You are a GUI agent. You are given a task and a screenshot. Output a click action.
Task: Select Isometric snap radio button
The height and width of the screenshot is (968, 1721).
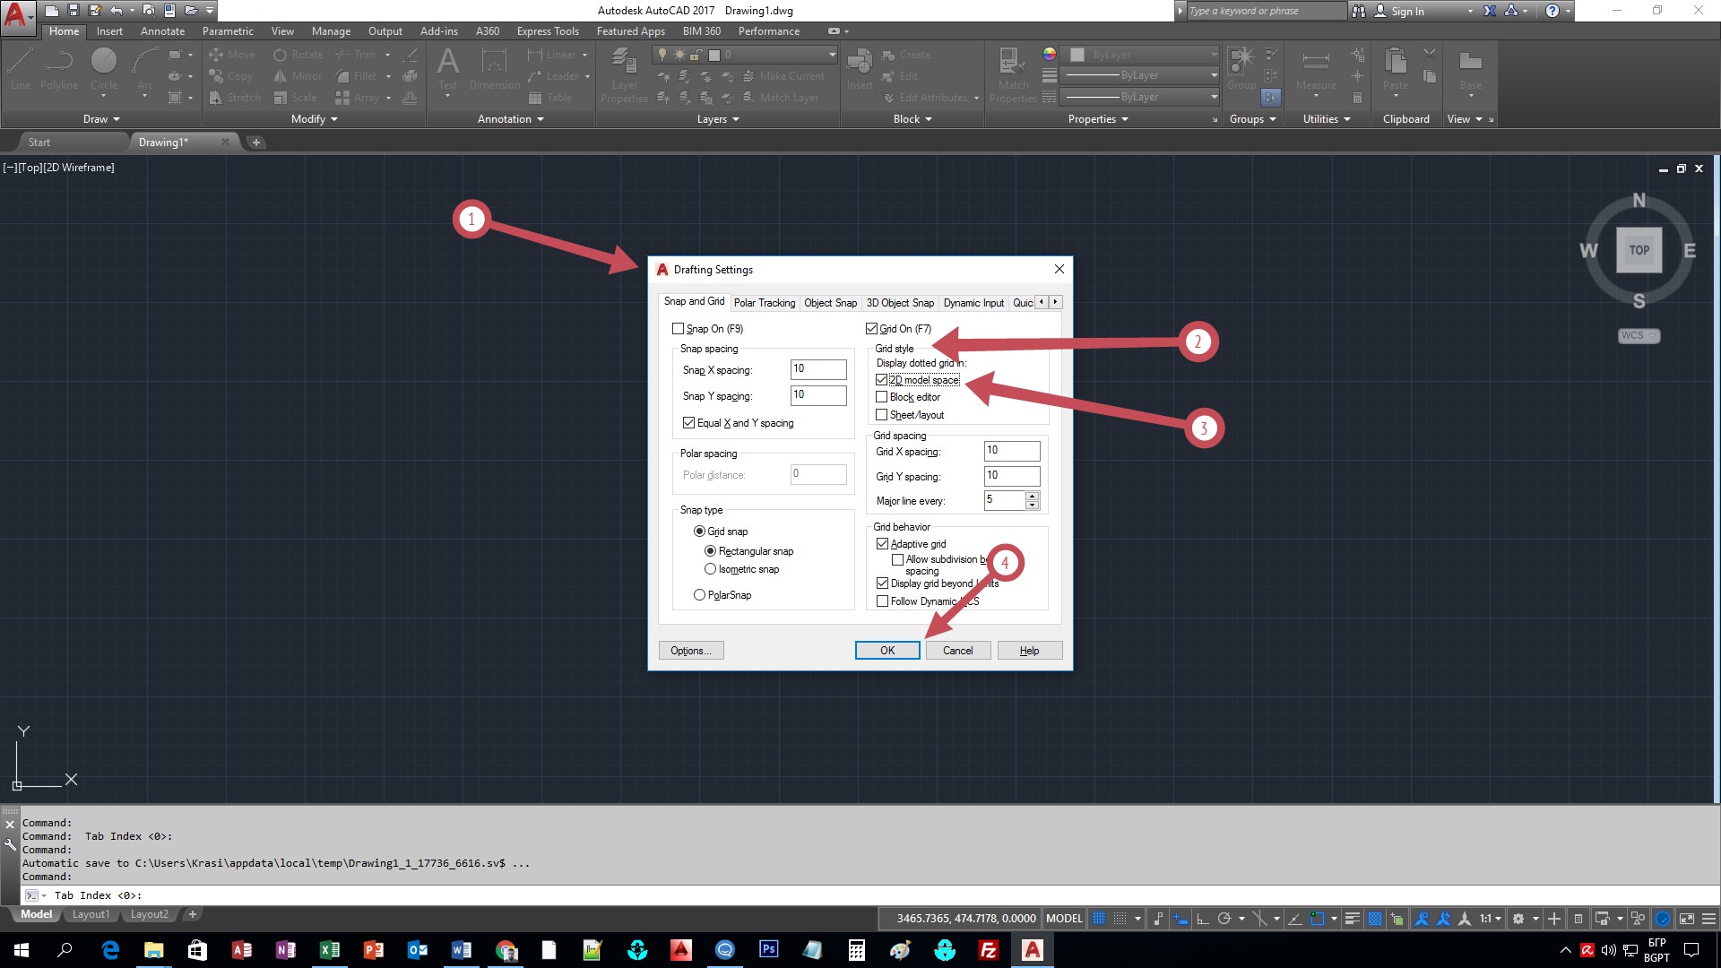tap(710, 569)
